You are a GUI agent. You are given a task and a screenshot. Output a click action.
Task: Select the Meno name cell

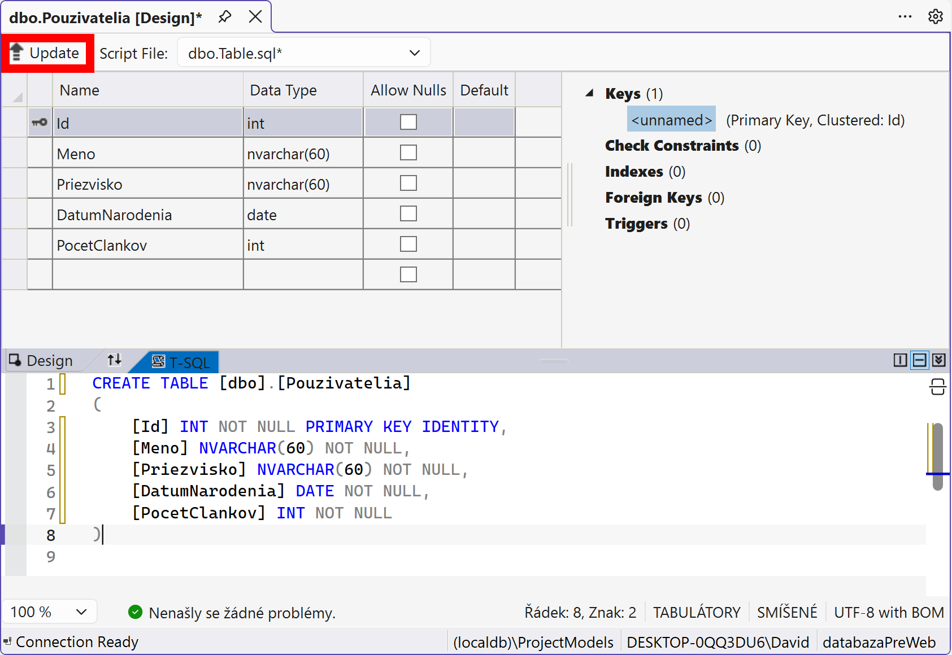click(x=147, y=153)
